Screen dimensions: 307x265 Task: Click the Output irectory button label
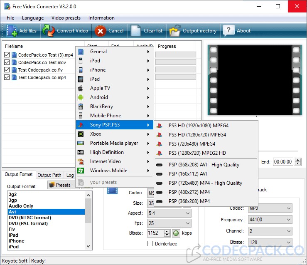[x=199, y=31]
